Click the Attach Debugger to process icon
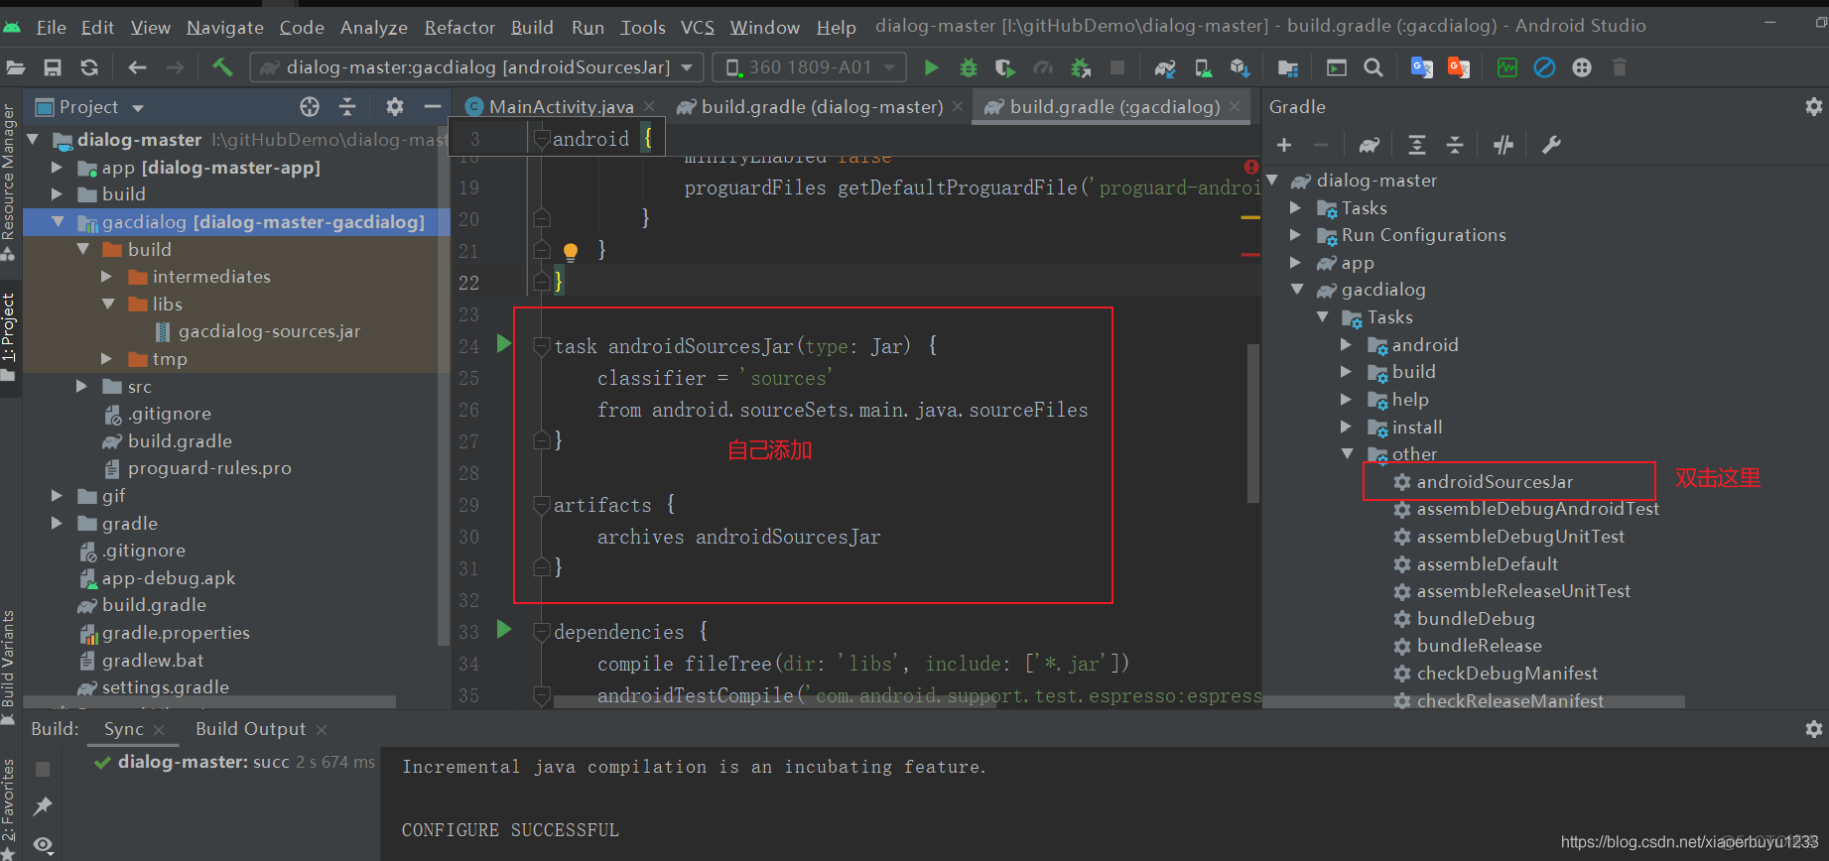Viewport: 1829px width, 861px height. (x=1081, y=67)
